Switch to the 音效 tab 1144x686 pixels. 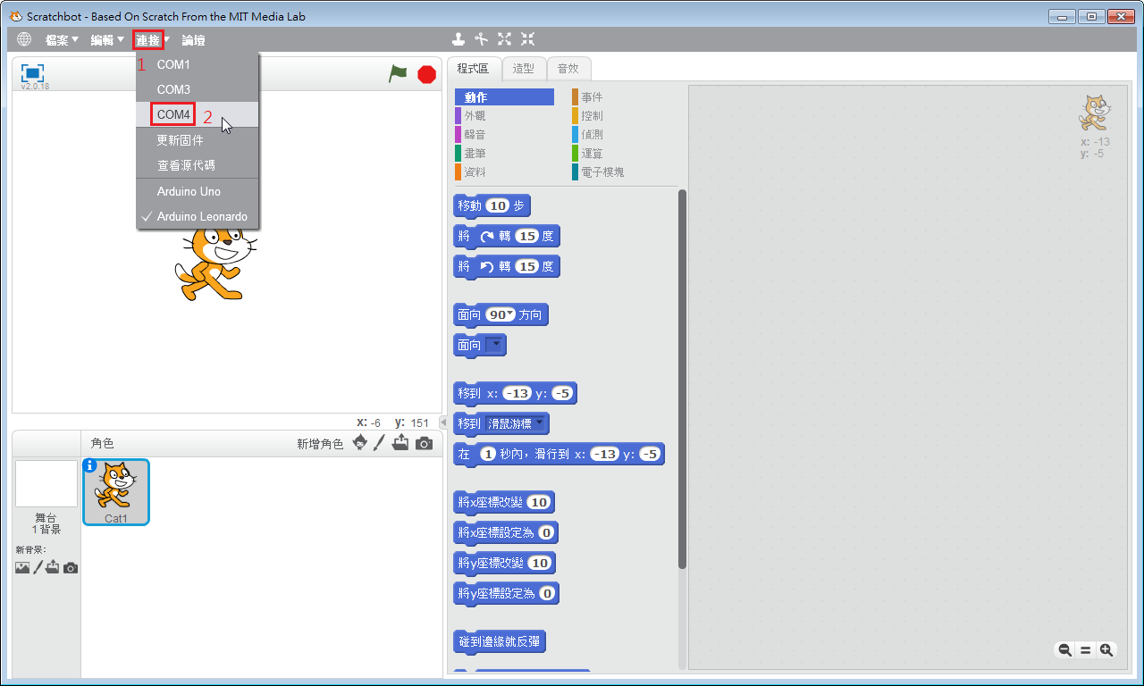tap(568, 68)
